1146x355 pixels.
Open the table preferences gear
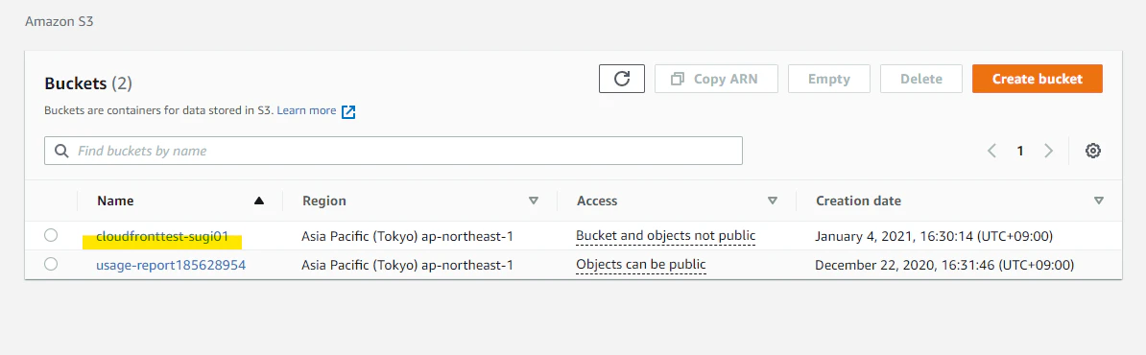[1092, 152]
